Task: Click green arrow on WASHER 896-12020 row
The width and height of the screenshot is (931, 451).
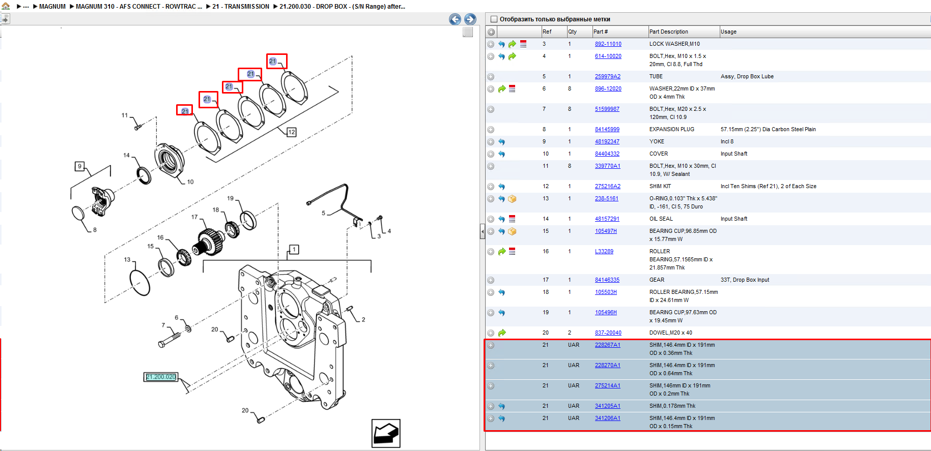Action: coord(502,89)
